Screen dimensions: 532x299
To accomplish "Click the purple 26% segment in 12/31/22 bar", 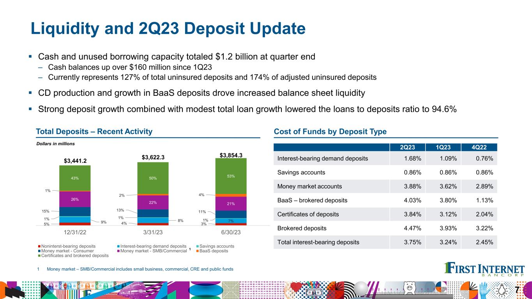I will click(x=75, y=199).
